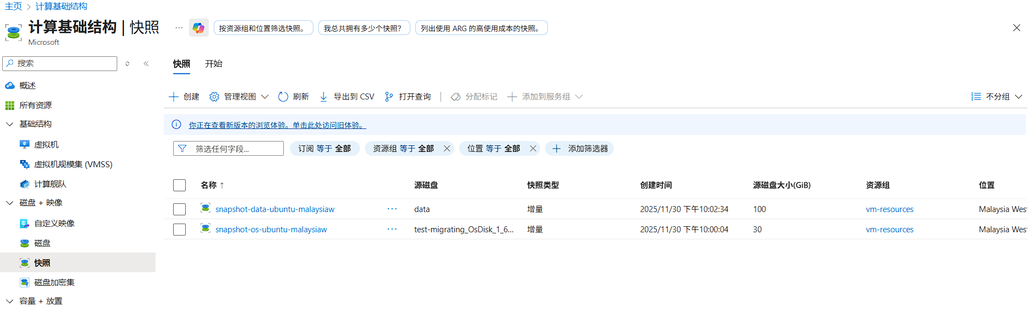The image size is (1035, 311).
Task: Open the 位置 等于 全部 filter
Action: pyautogui.click(x=494, y=149)
